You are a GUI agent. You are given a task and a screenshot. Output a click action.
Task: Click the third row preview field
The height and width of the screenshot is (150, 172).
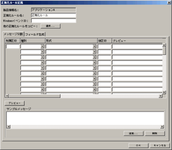[137, 57]
